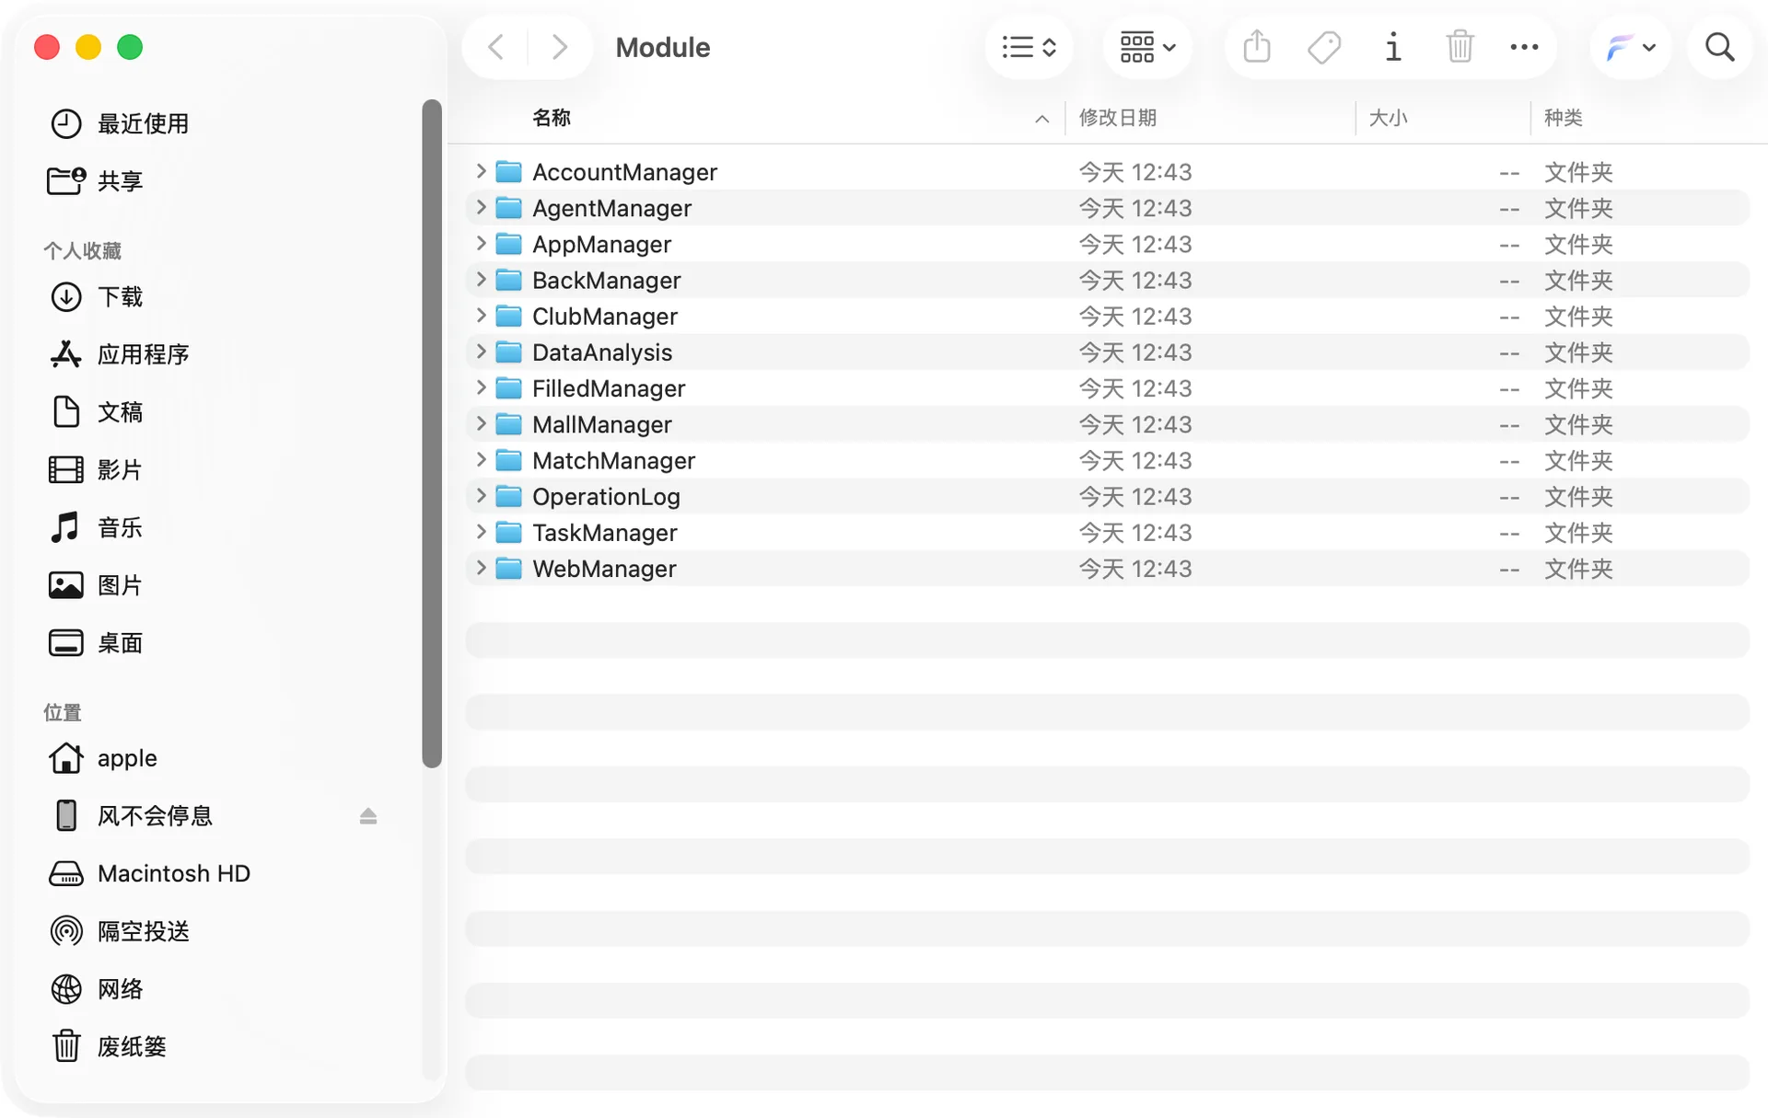1768x1118 pixels.
Task: Click the trash icon in the toolbar
Action: [x=1460, y=47]
